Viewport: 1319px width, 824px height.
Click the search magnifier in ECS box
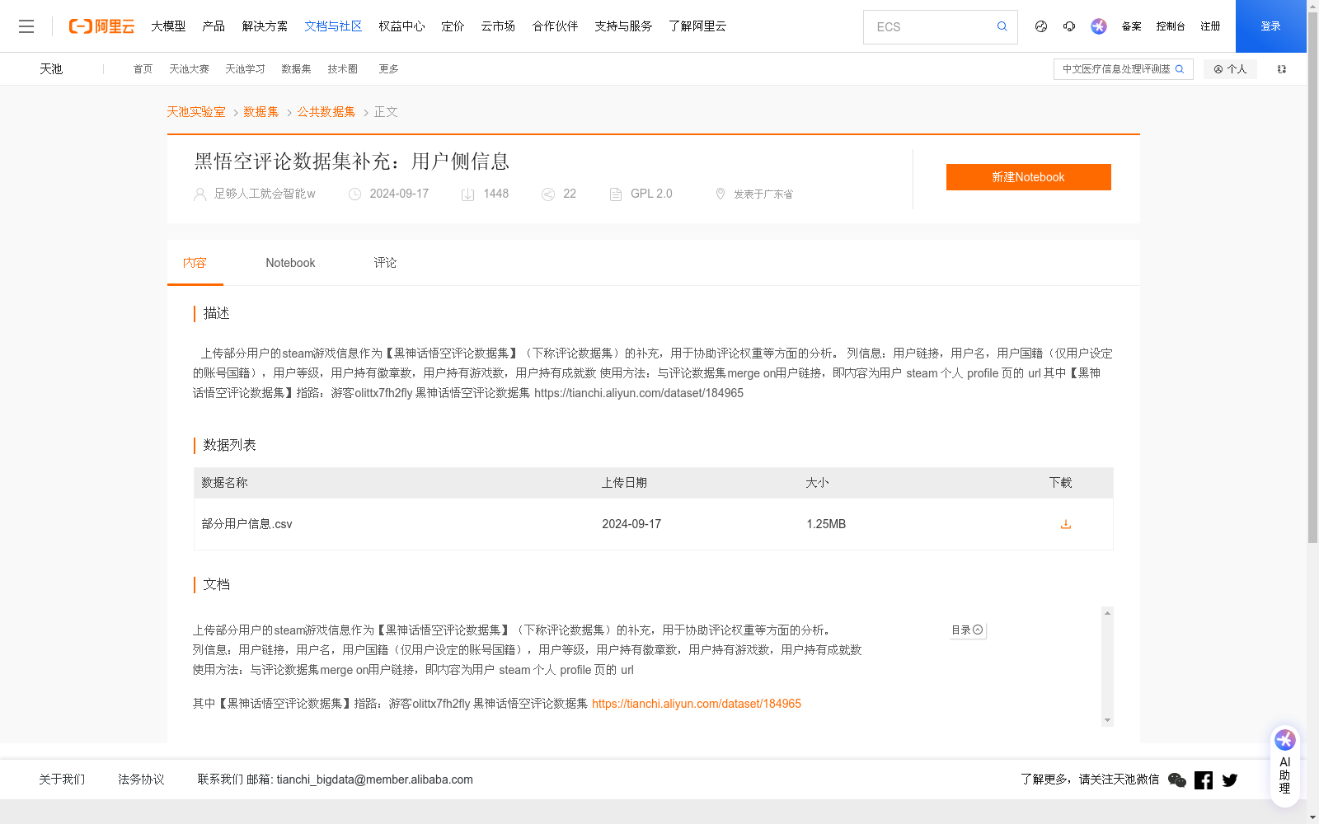(1002, 26)
